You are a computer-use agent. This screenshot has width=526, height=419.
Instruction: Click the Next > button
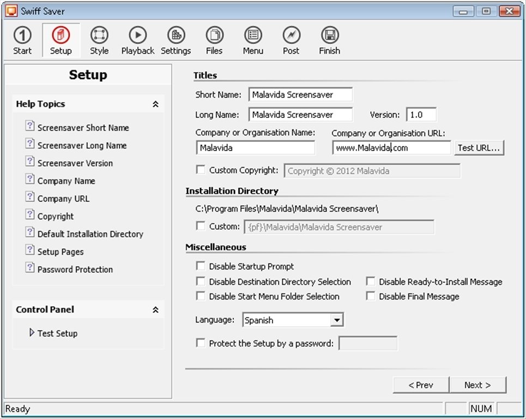click(477, 385)
